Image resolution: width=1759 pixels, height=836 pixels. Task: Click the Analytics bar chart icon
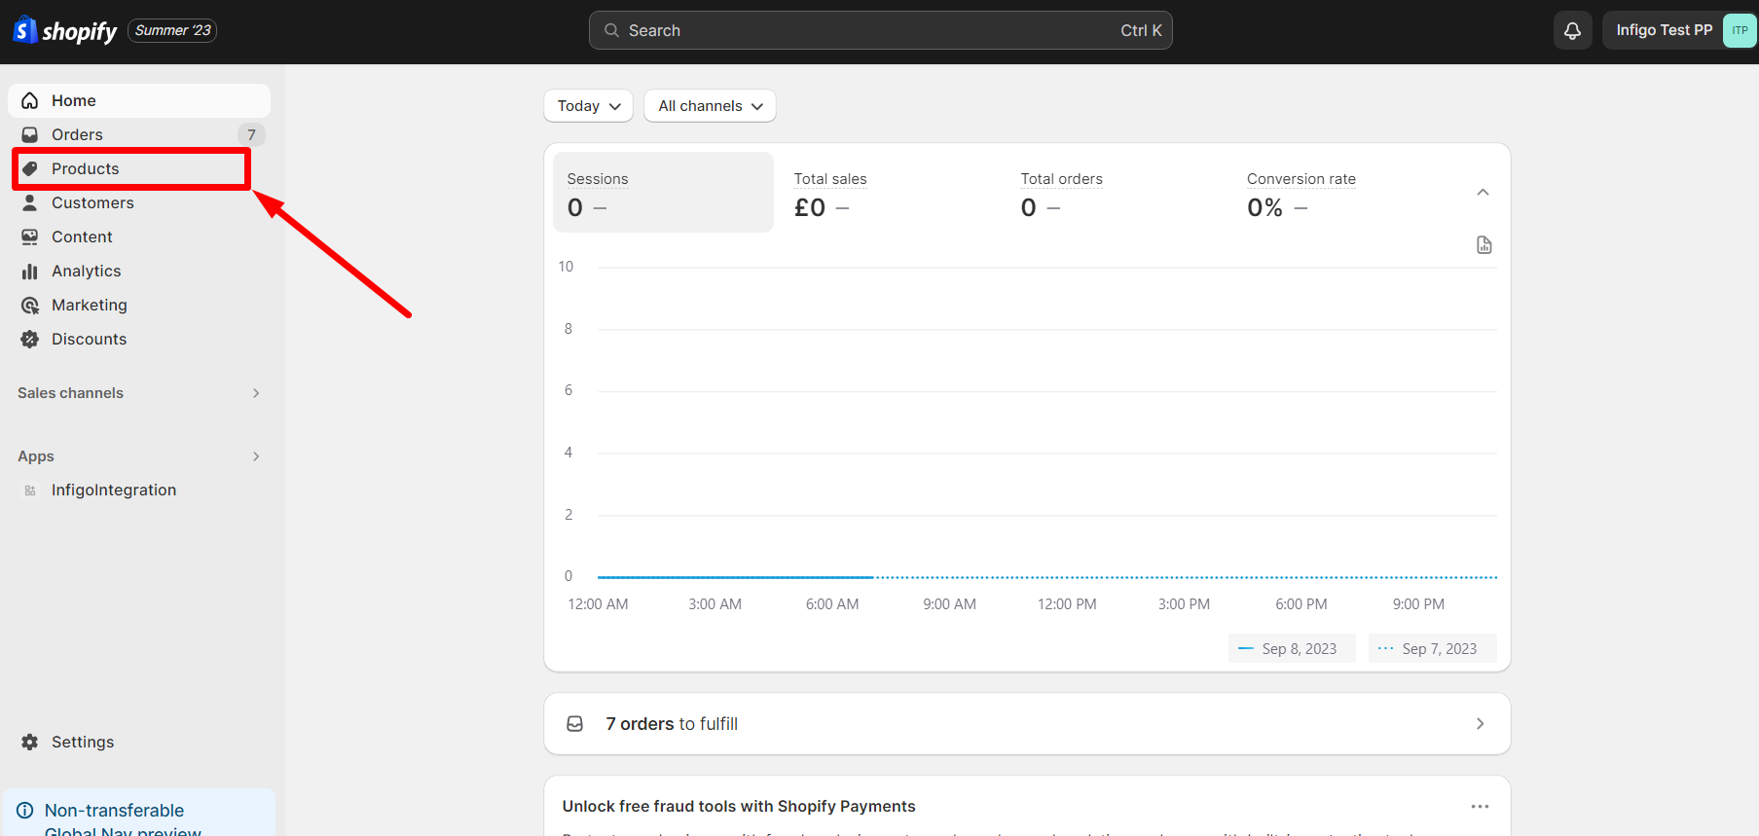point(30,271)
